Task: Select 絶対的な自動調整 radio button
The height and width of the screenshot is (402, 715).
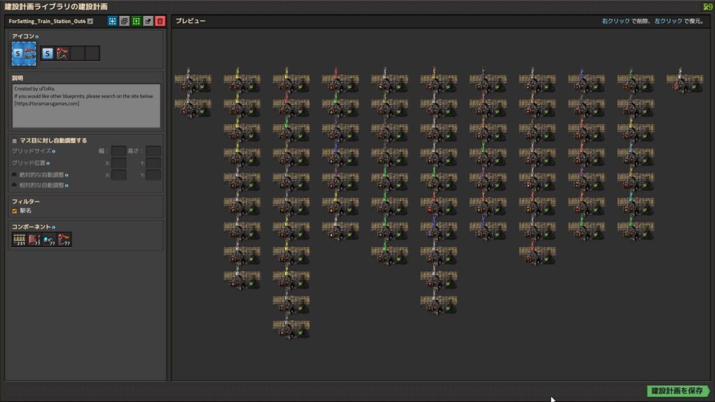Action: (14, 174)
